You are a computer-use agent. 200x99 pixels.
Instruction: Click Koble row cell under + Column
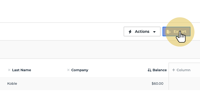tap(184, 84)
